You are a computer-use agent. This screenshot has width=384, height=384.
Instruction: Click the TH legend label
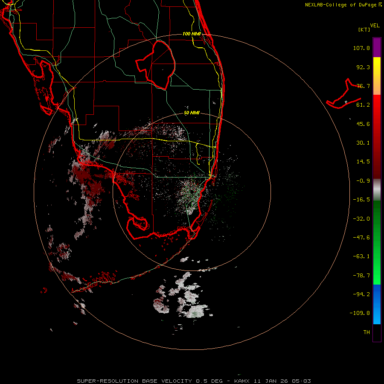367,332
